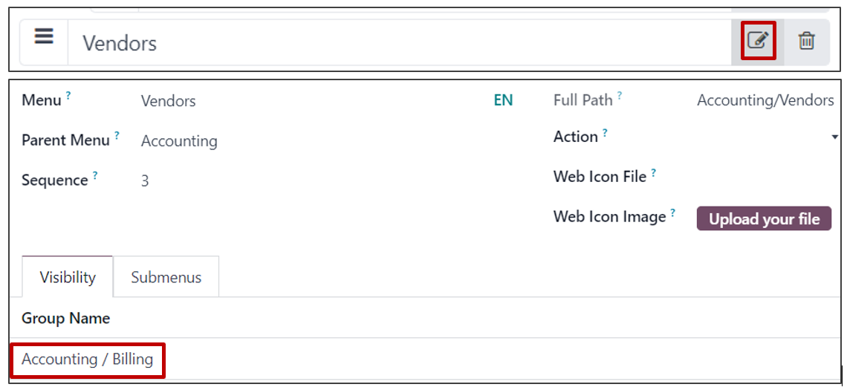
Task: Switch to the Submenus tab
Action: pyautogui.click(x=166, y=277)
